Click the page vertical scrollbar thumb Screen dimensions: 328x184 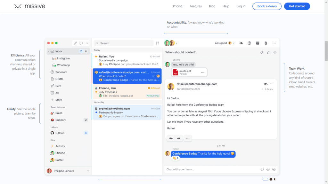tap(326, 51)
